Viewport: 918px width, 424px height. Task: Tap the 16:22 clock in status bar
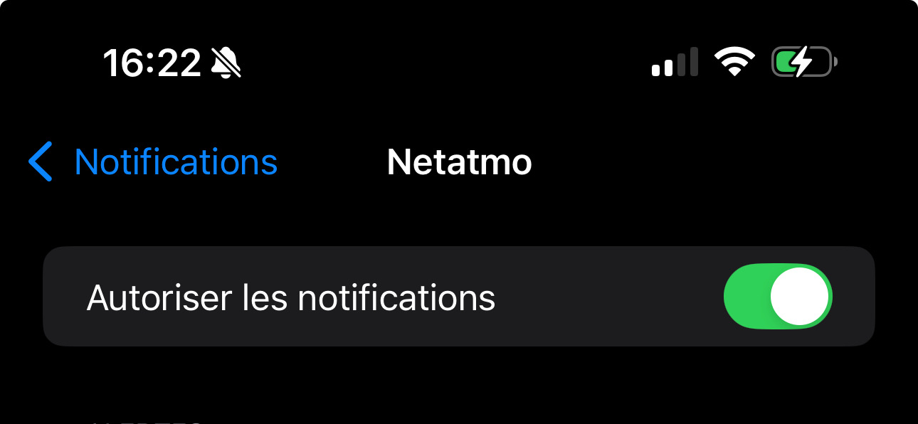pos(152,63)
